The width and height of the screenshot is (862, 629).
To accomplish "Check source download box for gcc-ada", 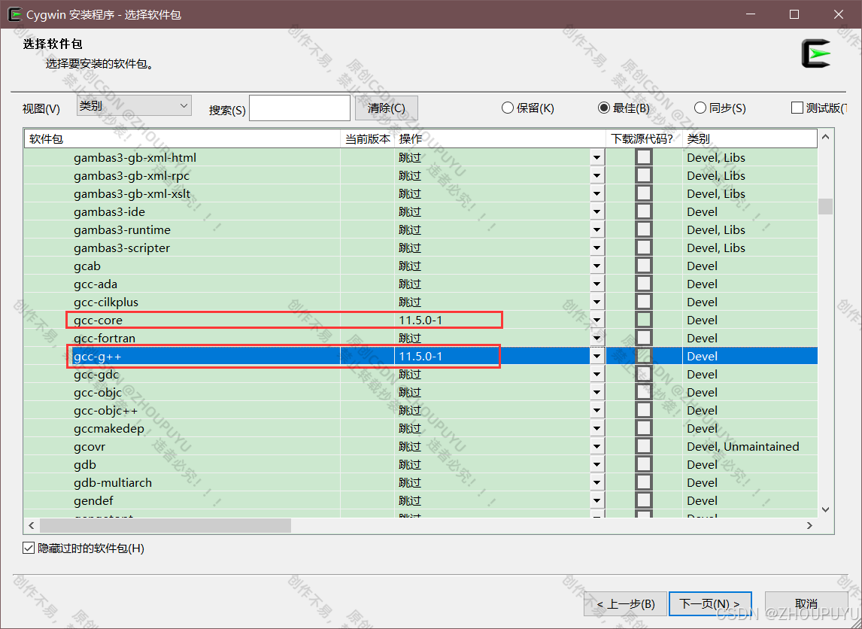I will pos(644,284).
